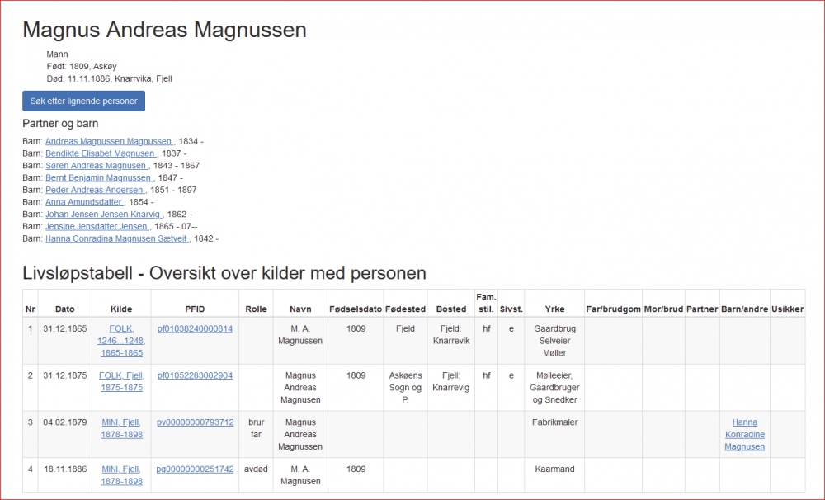Open source FOLK, 1246...1248, 1865-1865

coord(121,341)
